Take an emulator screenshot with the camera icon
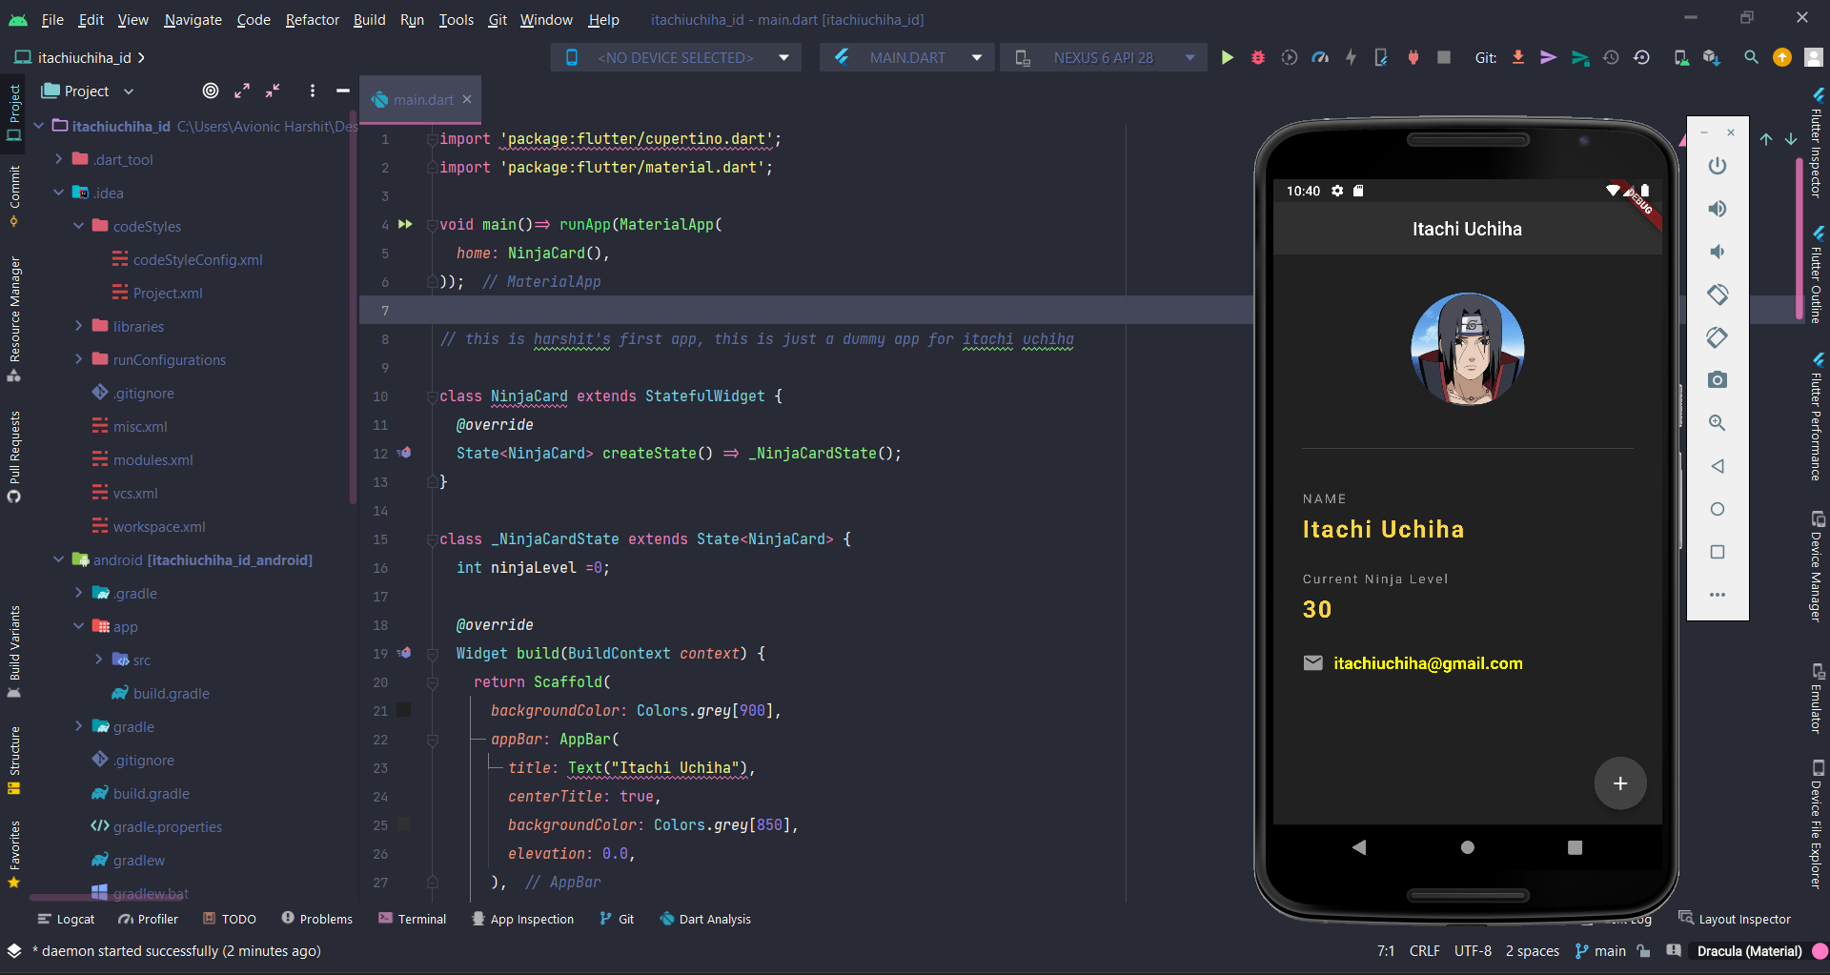The width and height of the screenshot is (1830, 975). [x=1718, y=380]
